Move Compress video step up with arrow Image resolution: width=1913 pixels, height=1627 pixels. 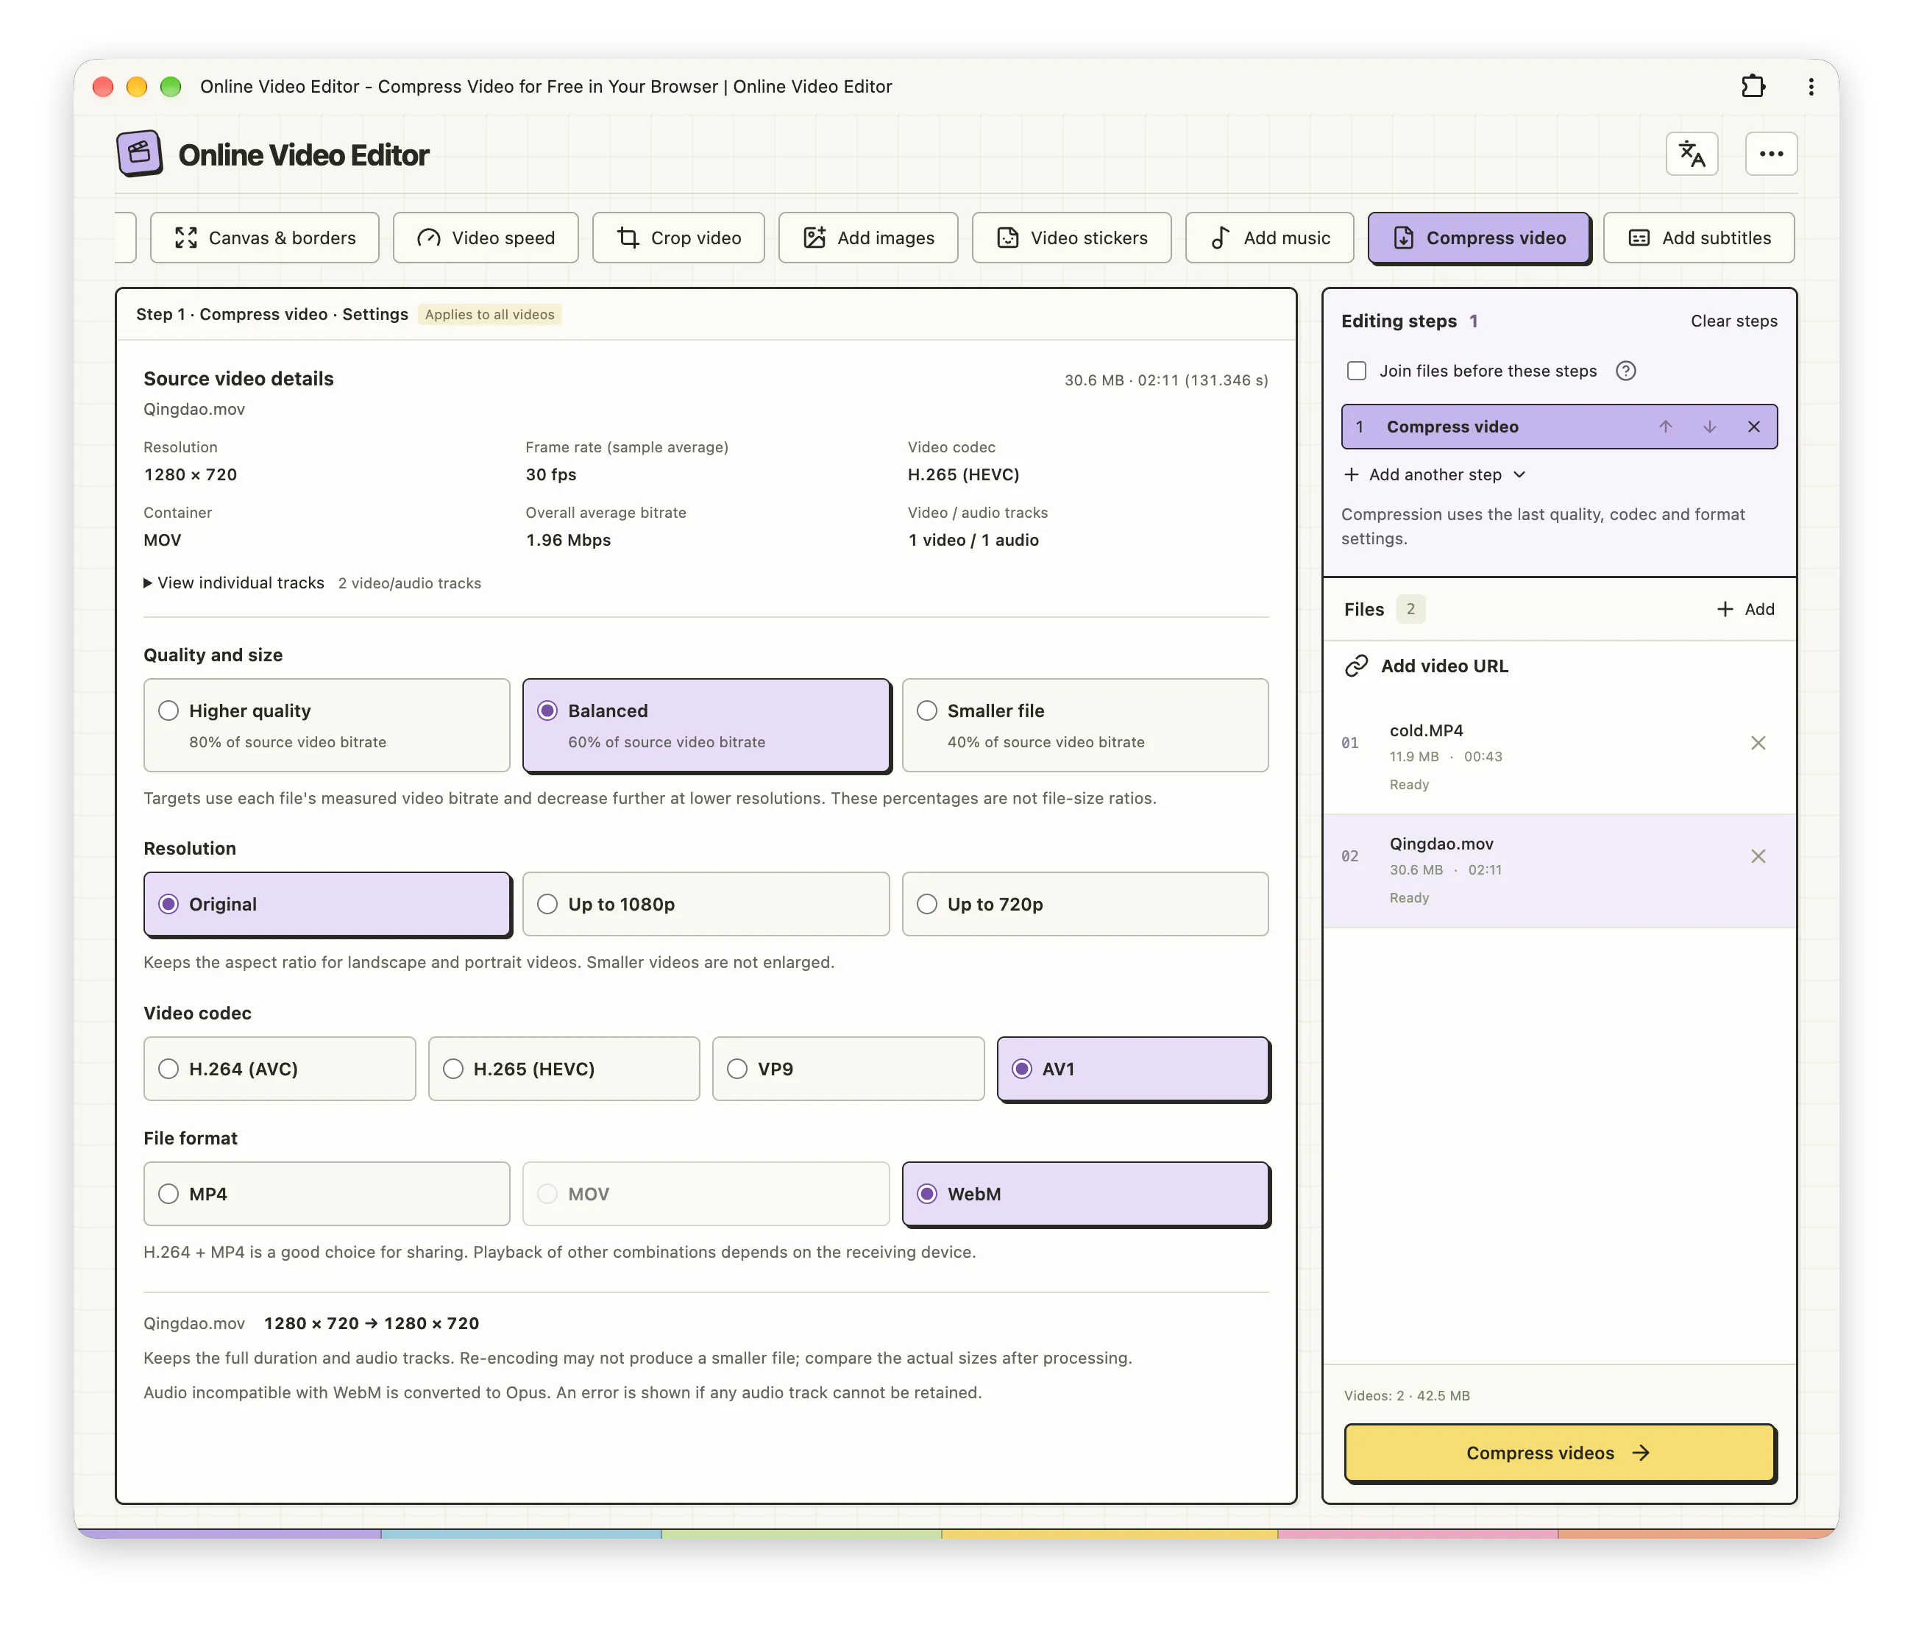tap(1665, 426)
